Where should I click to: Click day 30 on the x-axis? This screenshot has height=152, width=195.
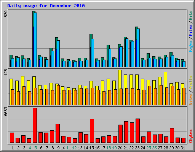(177, 148)
